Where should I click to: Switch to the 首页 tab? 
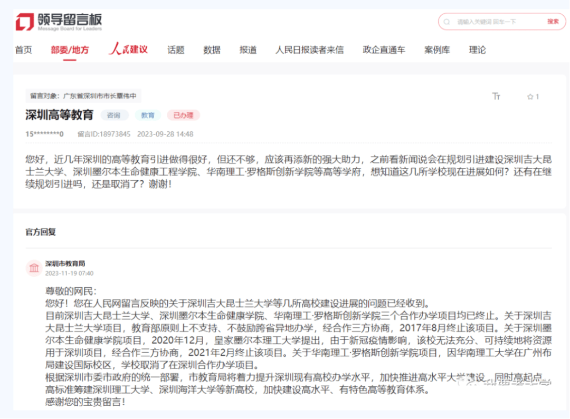24,50
